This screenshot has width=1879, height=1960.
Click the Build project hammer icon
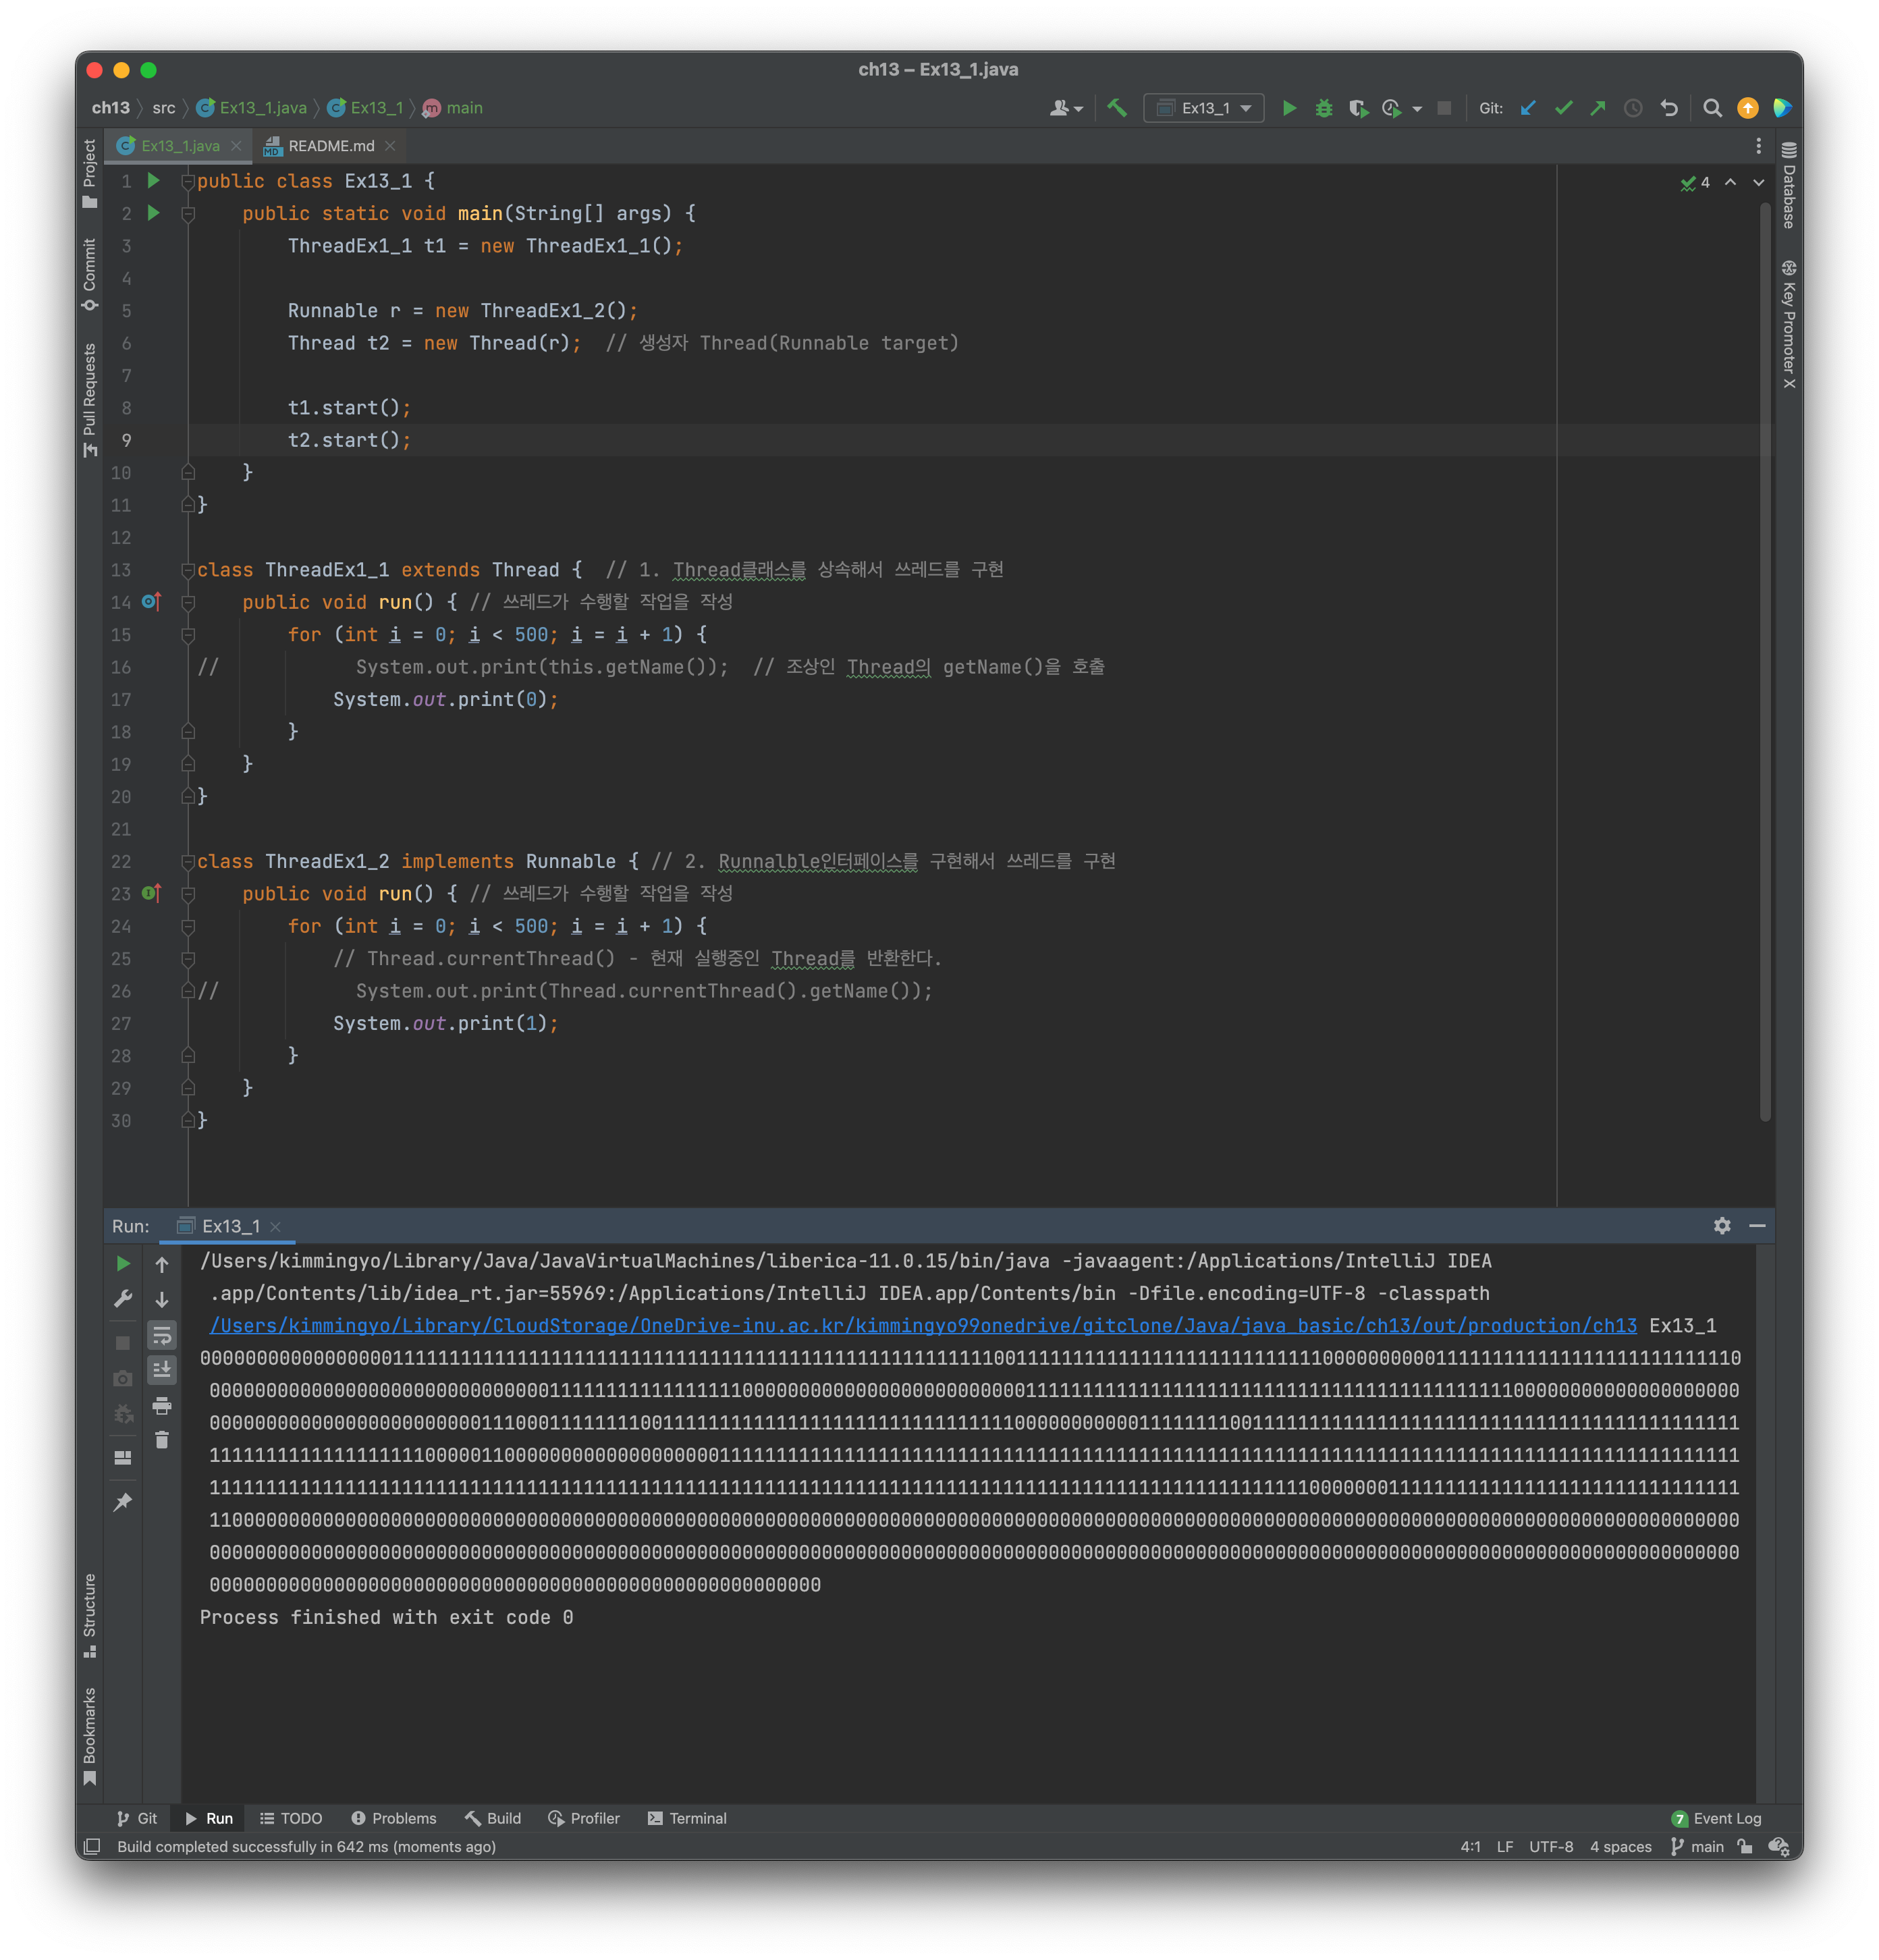pos(1117,108)
